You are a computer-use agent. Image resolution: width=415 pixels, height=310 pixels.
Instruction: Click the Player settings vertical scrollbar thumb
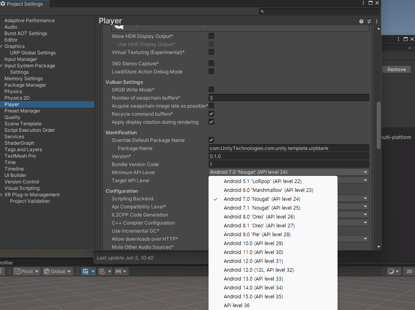pos(378,125)
